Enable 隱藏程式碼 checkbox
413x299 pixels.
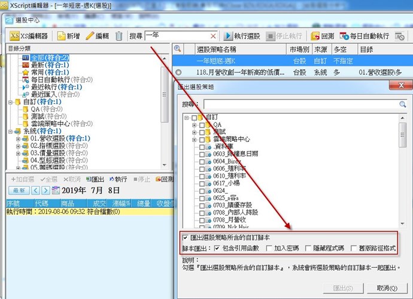pos(308,248)
